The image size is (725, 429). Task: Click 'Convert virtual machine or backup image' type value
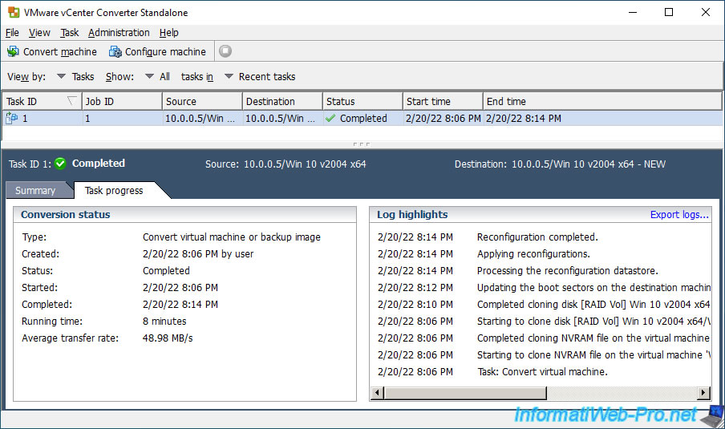pyautogui.click(x=231, y=237)
